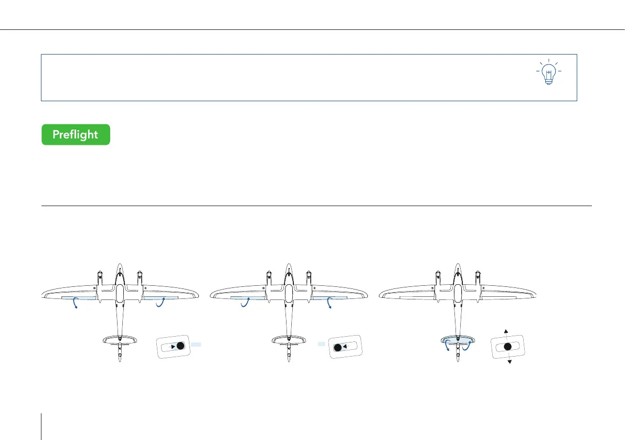Click the highlighted elevator on third aircraft
Viewport: 625px width, 440px height.
click(x=458, y=340)
